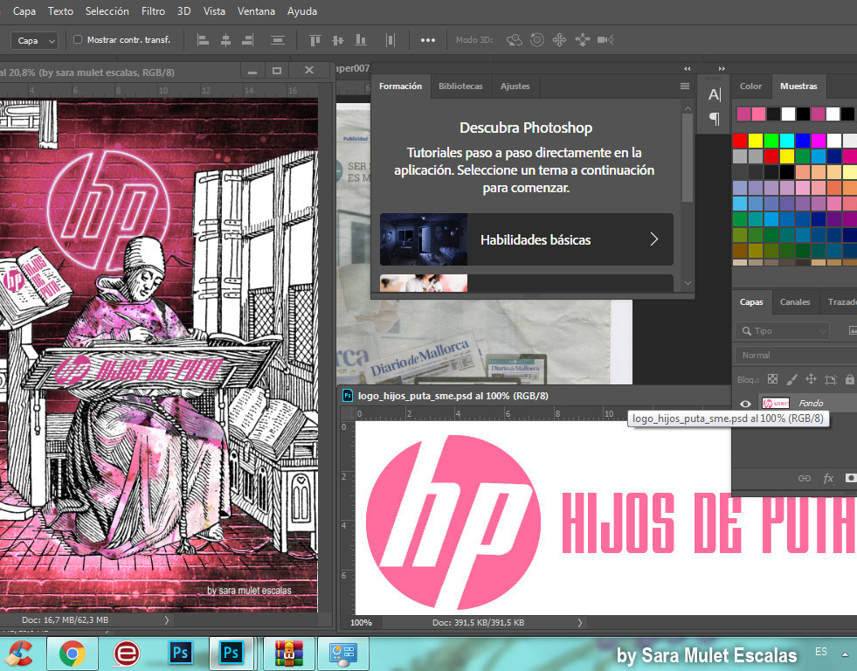Select the Formación tab
The width and height of the screenshot is (857, 671).
401,86
